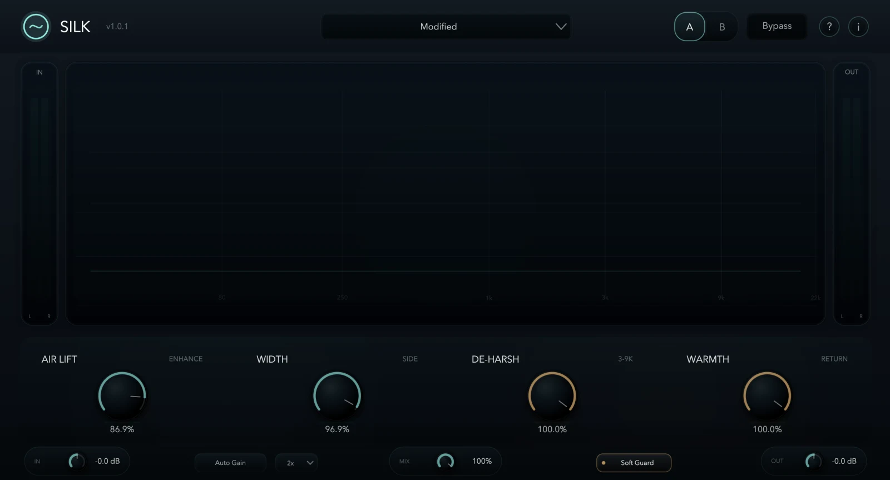The width and height of the screenshot is (890, 480).
Task: Open the info icon
Action: [858, 27]
